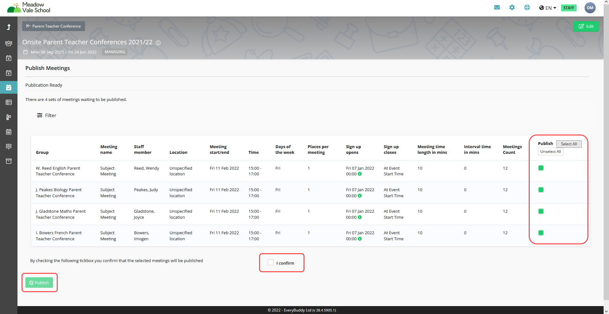
Task: Click the calendar with X sidebar icon
Action: [9, 58]
